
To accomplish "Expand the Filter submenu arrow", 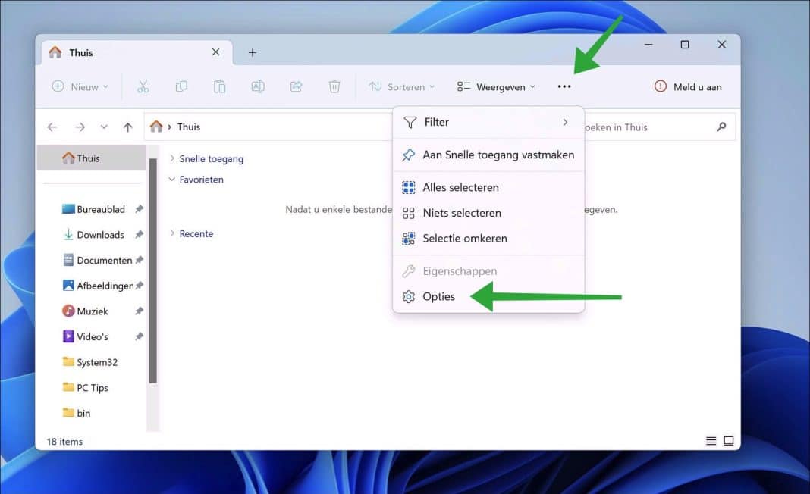I will (565, 122).
